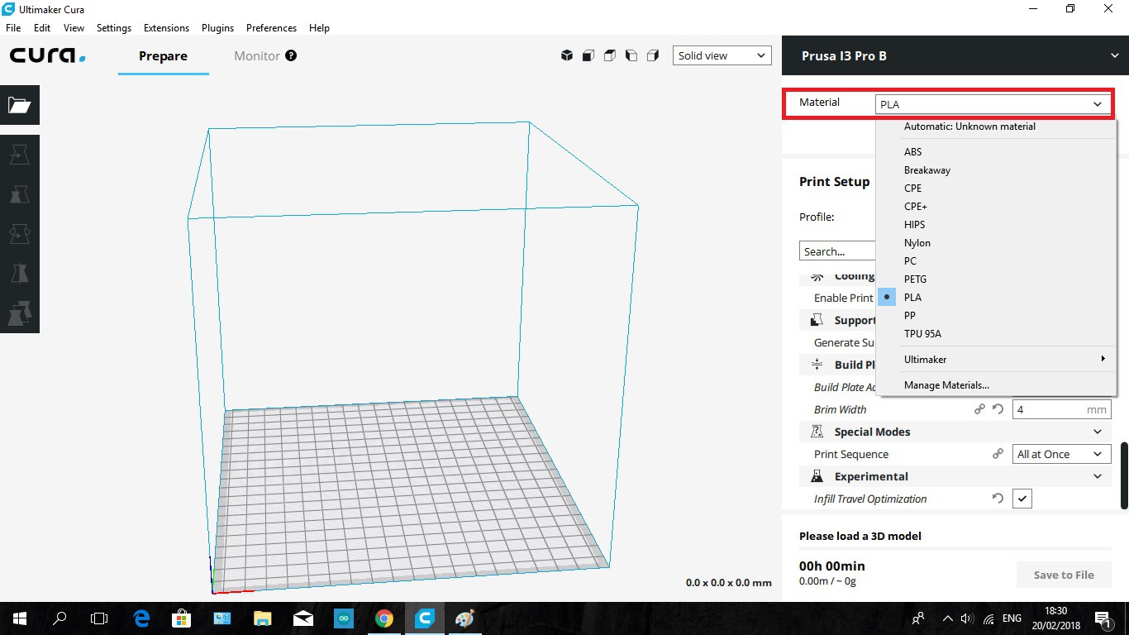The height and width of the screenshot is (635, 1129).
Task: Open the Solid view mode dropdown
Action: pyautogui.click(x=722, y=55)
